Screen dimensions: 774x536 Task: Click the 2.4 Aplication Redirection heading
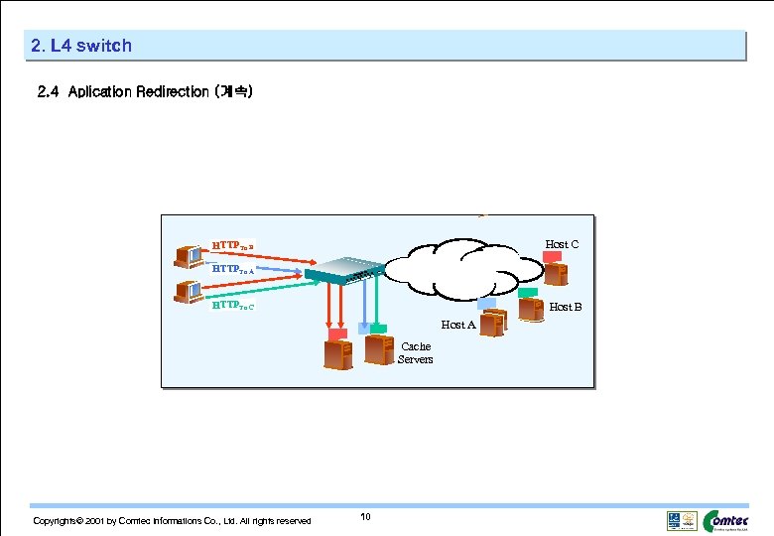point(145,91)
